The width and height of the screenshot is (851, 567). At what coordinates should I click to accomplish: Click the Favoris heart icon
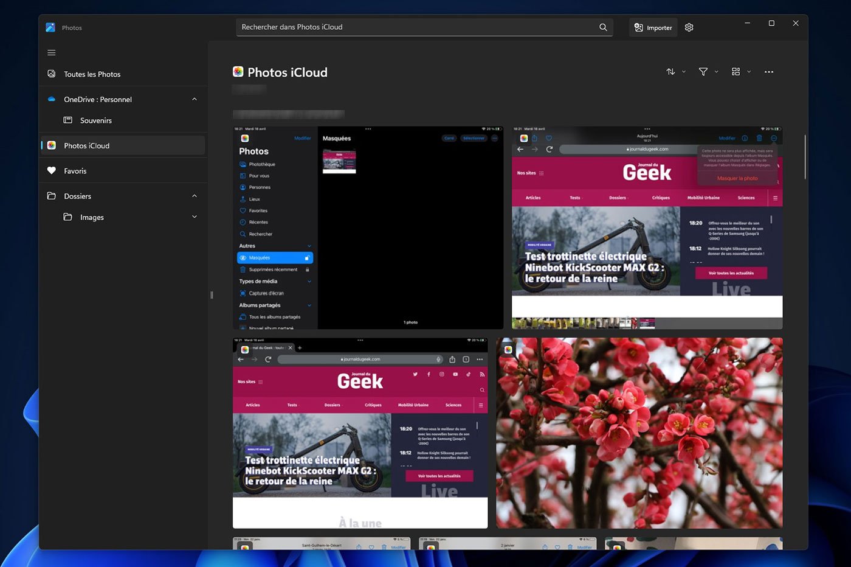click(52, 171)
